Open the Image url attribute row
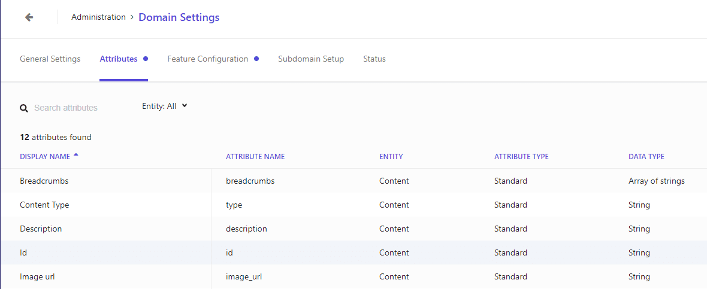Screen dimensions: 707x289 point(353,276)
